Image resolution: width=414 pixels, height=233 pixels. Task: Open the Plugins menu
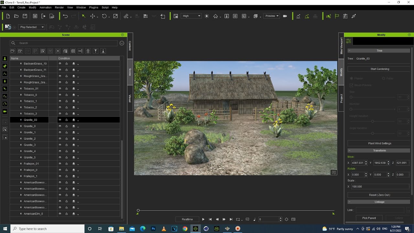tap(93, 7)
